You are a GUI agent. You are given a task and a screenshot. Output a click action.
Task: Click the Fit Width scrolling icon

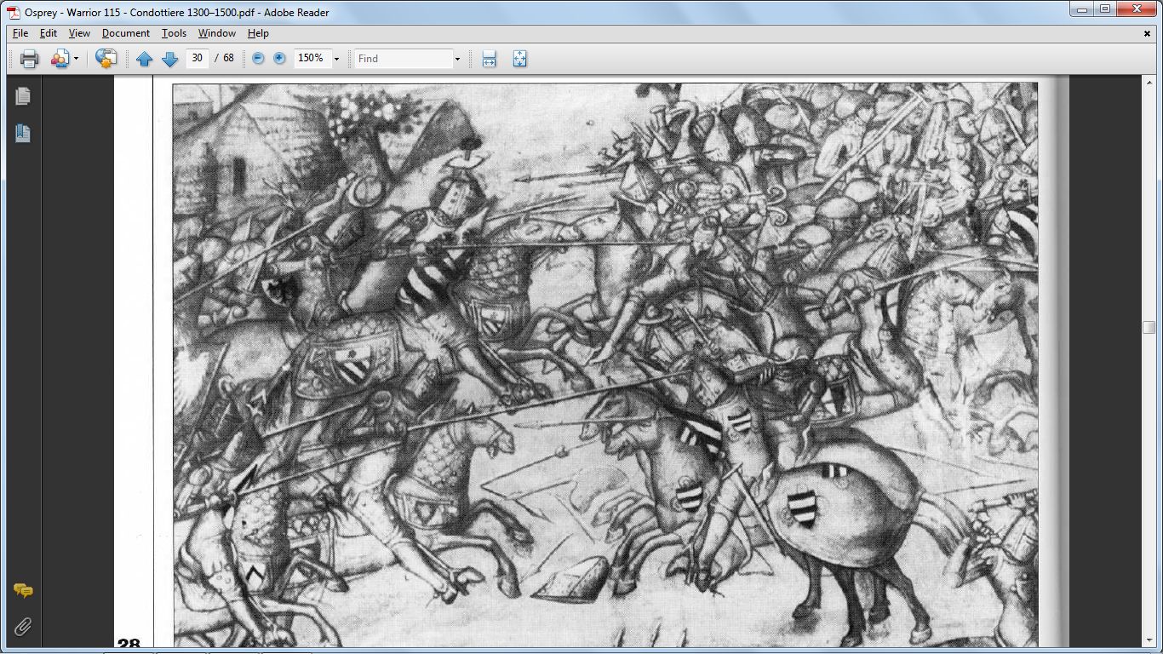pyautogui.click(x=489, y=59)
